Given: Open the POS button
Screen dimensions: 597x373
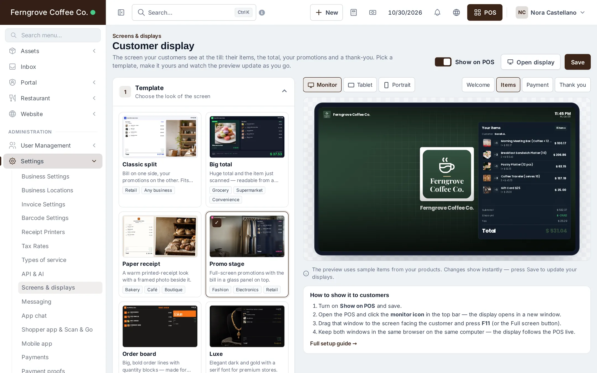Looking at the screenshot, I should (485, 12).
